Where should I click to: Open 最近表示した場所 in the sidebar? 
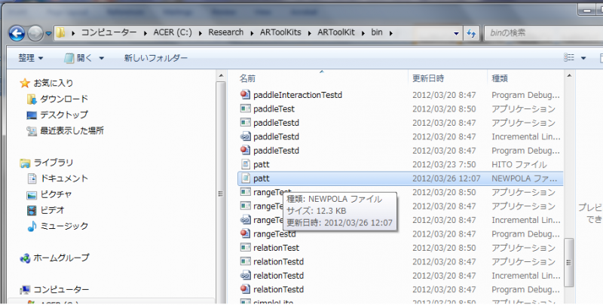click(x=72, y=130)
